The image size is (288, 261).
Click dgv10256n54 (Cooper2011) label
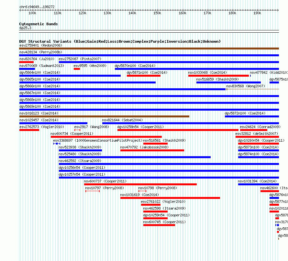[82, 168]
